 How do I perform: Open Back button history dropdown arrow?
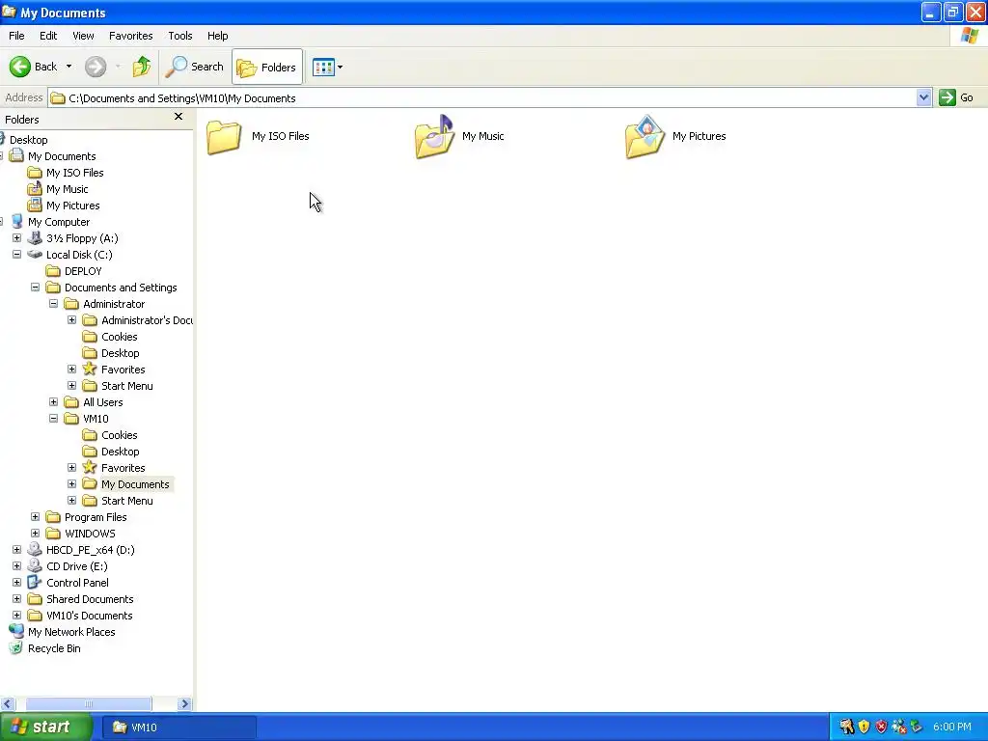69,67
